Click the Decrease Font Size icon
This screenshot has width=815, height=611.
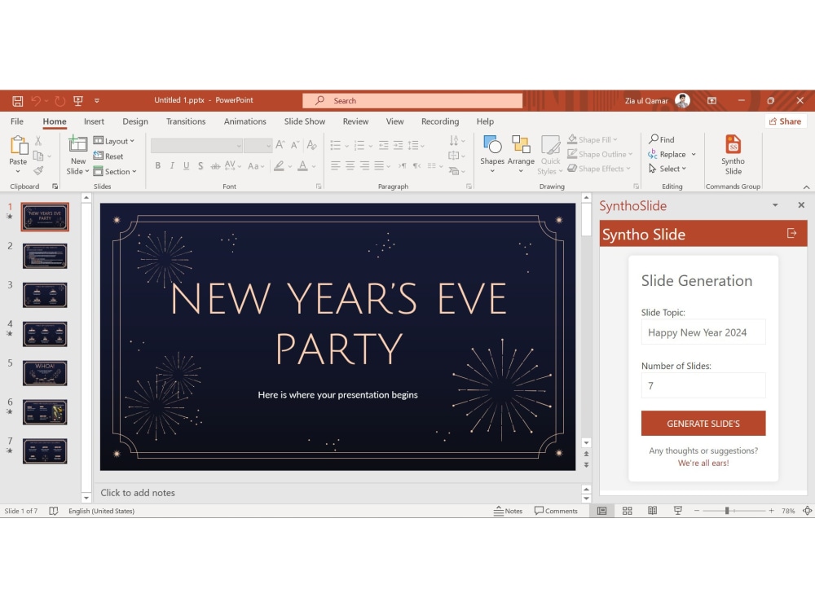295,144
